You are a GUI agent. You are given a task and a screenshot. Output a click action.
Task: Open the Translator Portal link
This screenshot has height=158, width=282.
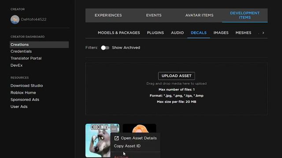26,58
